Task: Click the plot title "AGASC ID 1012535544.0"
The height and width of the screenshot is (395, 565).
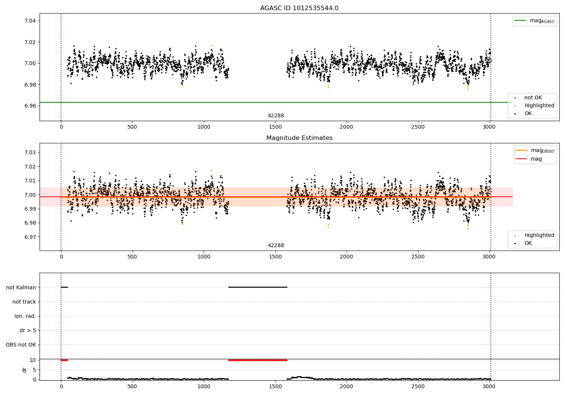Action: (299, 8)
